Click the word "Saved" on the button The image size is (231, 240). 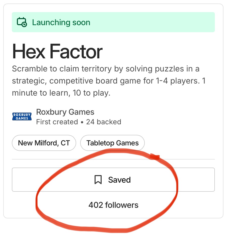click(x=120, y=180)
